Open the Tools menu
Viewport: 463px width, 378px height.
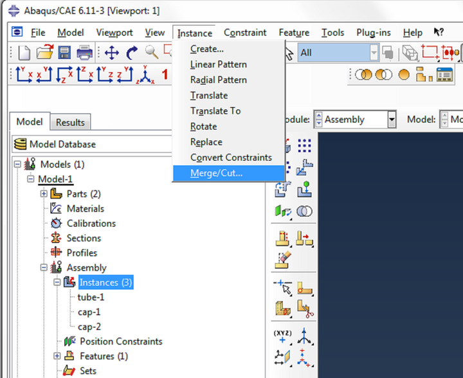click(x=333, y=32)
